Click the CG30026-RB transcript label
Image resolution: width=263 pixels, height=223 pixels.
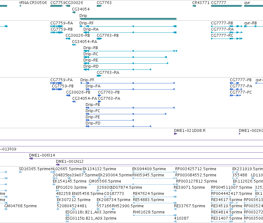78,36
